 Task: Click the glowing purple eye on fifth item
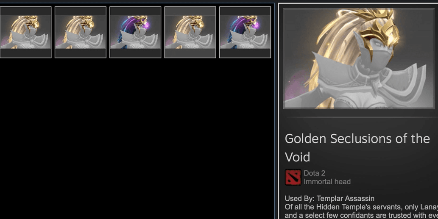256,25
